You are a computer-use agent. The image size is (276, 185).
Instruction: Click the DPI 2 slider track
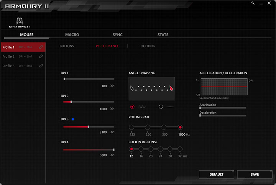pyautogui.click(x=89, y=102)
